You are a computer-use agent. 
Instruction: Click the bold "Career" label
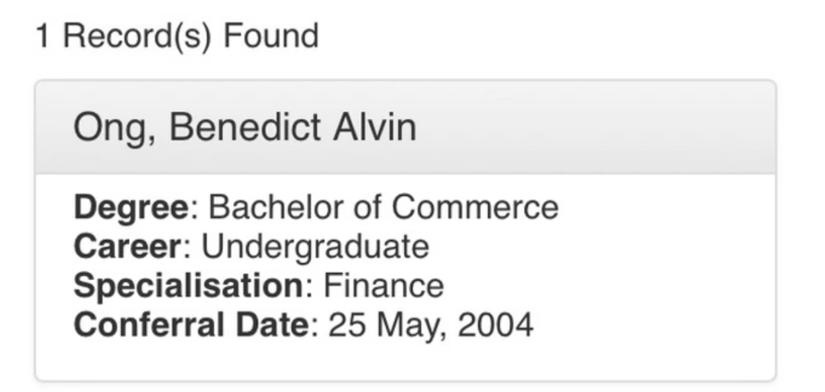(128, 246)
